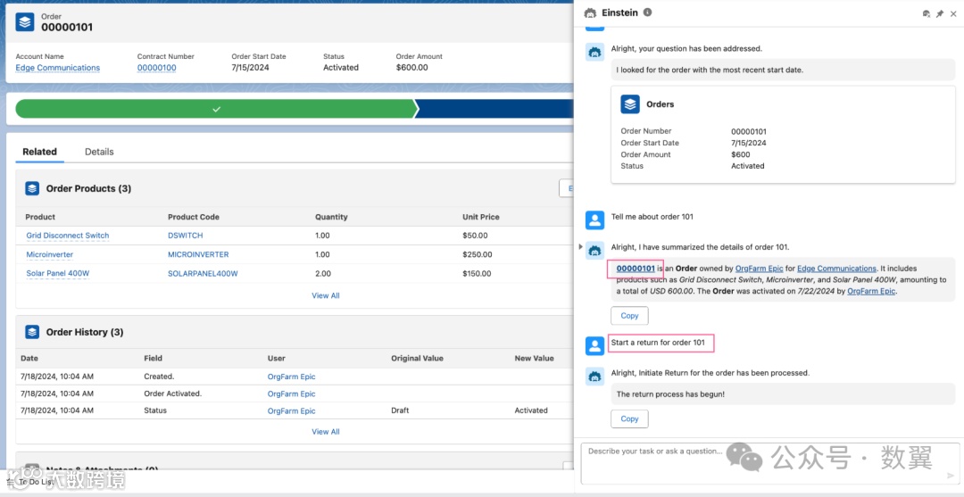
Task: Click the Quantity column header
Action: click(331, 217)
